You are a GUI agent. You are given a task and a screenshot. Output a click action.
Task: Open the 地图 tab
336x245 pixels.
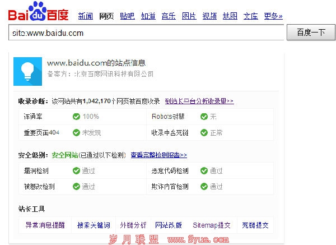click(x=230, y=16)
